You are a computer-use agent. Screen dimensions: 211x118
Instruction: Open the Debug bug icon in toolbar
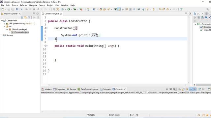click(x=63, y=9)
